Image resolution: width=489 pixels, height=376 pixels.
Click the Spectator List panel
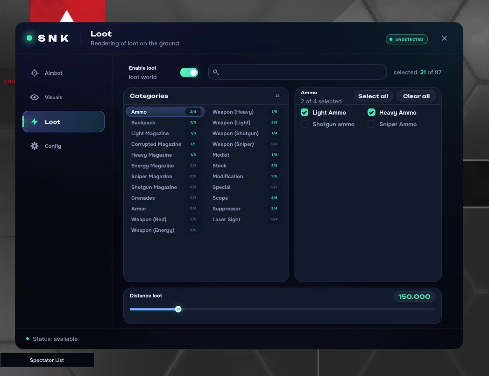click(x=47, y=360)
